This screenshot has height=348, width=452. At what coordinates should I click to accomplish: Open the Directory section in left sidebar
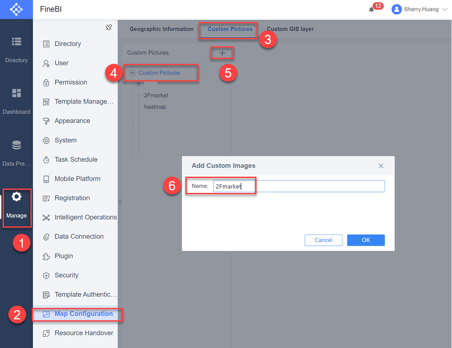pyautogui.click(x=16, y=50)
